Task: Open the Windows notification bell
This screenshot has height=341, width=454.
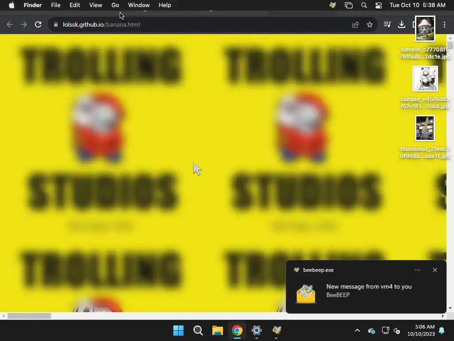Action: pyautogui.click(x=442, y=330)
